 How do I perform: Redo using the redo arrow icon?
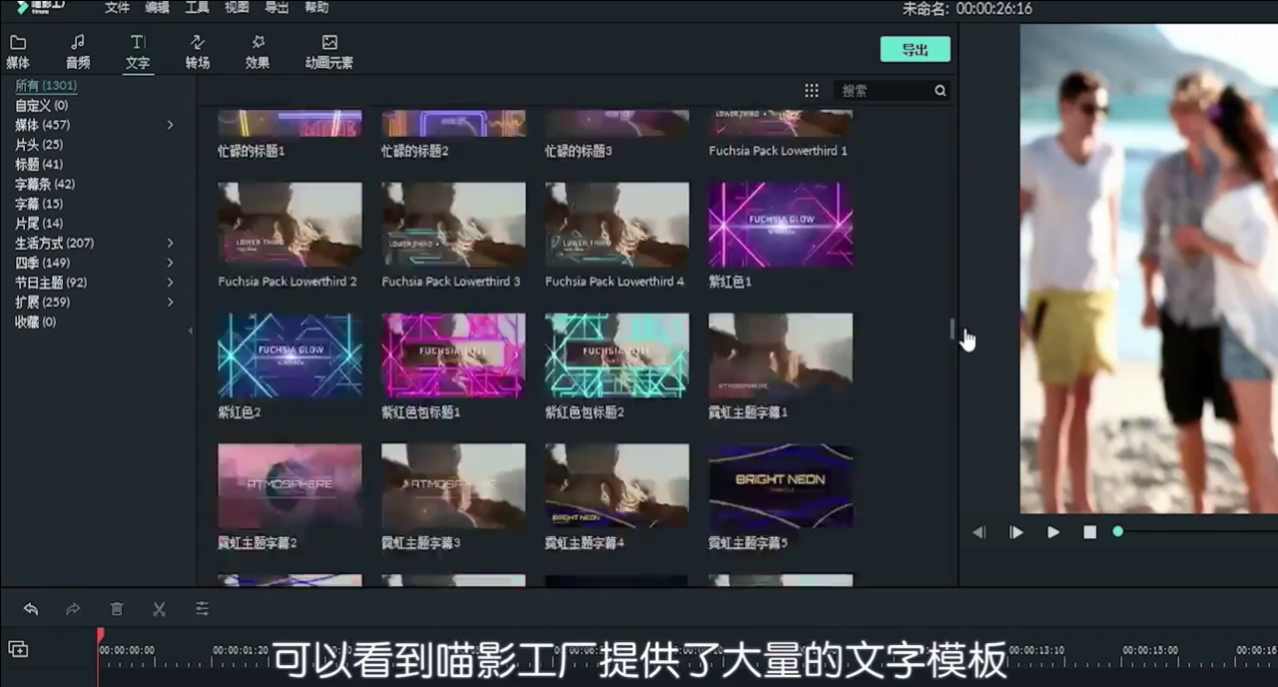[x=72, y=609]
